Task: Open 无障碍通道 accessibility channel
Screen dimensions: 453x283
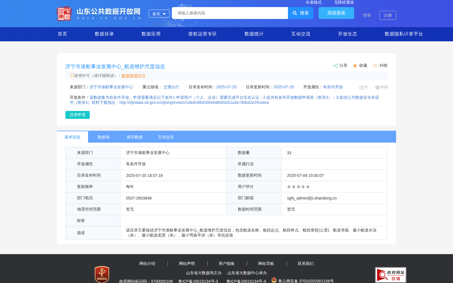Action: [x=344, y=2]
